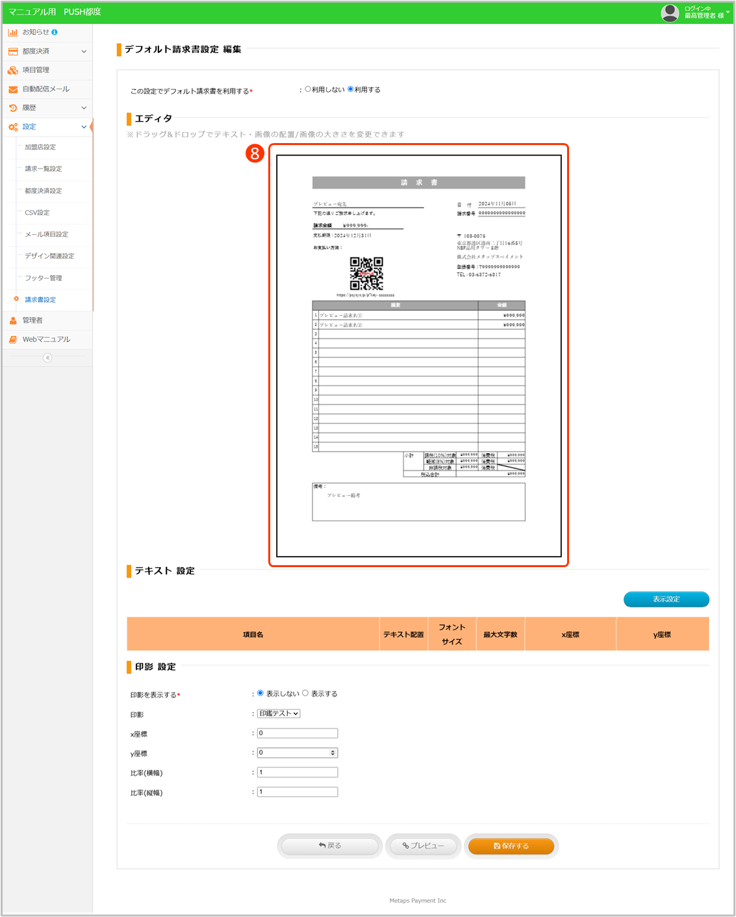Click the y座標 spinner arrows
Screen dimensions: 736x917
(x=333, y=752)
